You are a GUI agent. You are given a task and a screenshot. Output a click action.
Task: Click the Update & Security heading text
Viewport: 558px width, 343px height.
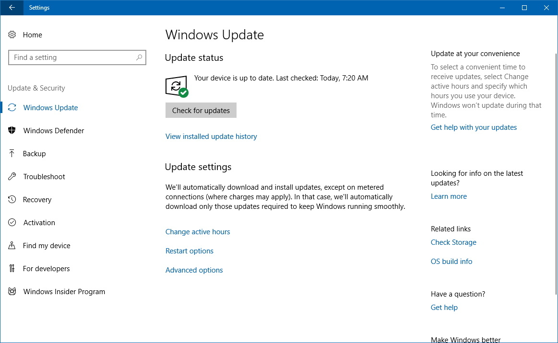(36, 88)
